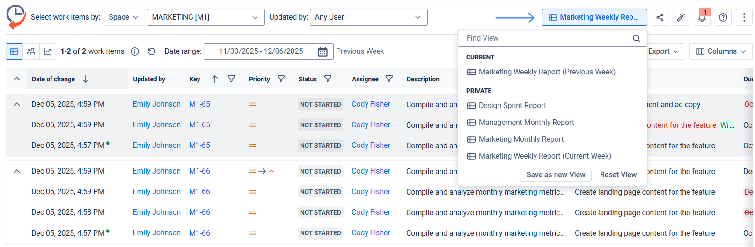Switch to table grid view mode
Image resolution: width=755 pixels, height=247 pixels.
14,51
